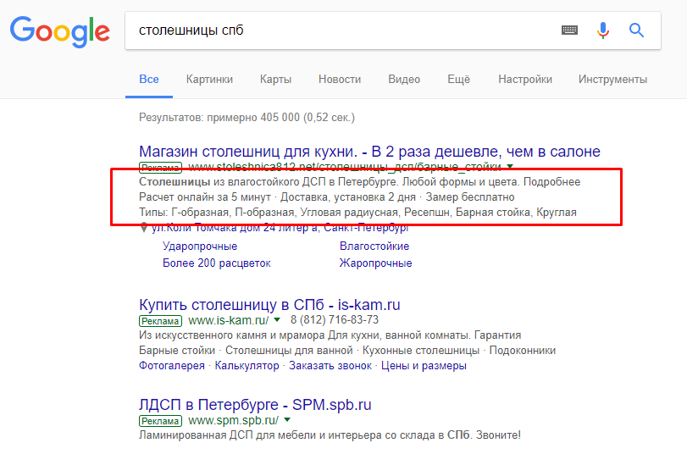Open Калькулятор sitelink
Screen dimensions: 687x454
[x=247, y=365]
